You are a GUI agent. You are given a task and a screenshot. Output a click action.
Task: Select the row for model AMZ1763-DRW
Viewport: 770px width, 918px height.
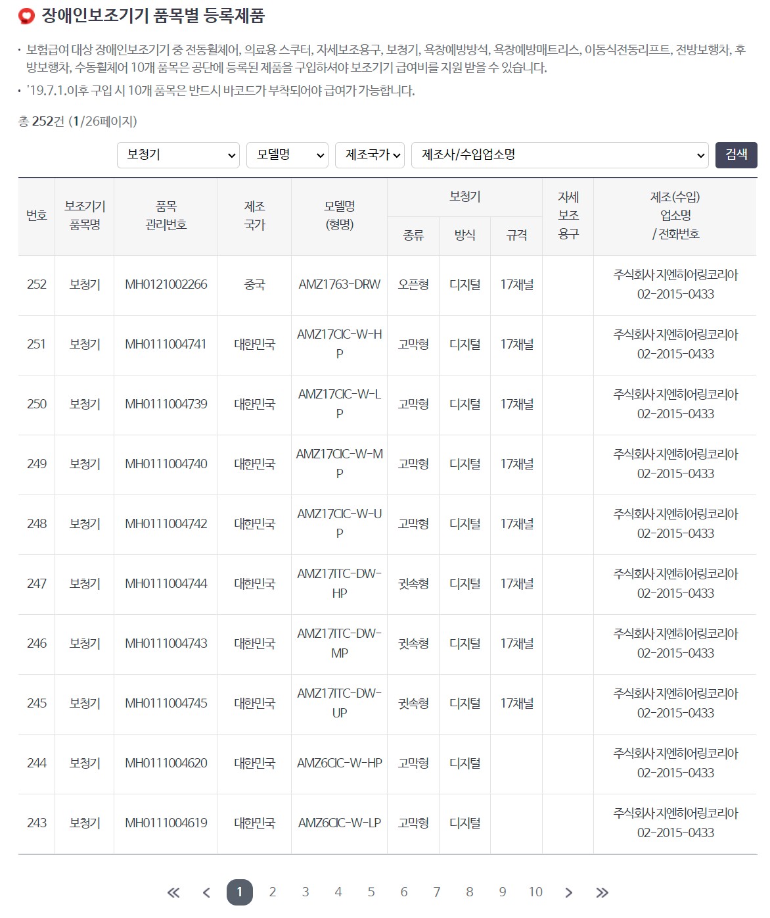pyautogui.click(x=339, y=285)
